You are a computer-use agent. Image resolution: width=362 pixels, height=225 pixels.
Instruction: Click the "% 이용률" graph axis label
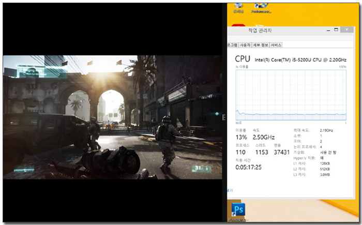242,67
